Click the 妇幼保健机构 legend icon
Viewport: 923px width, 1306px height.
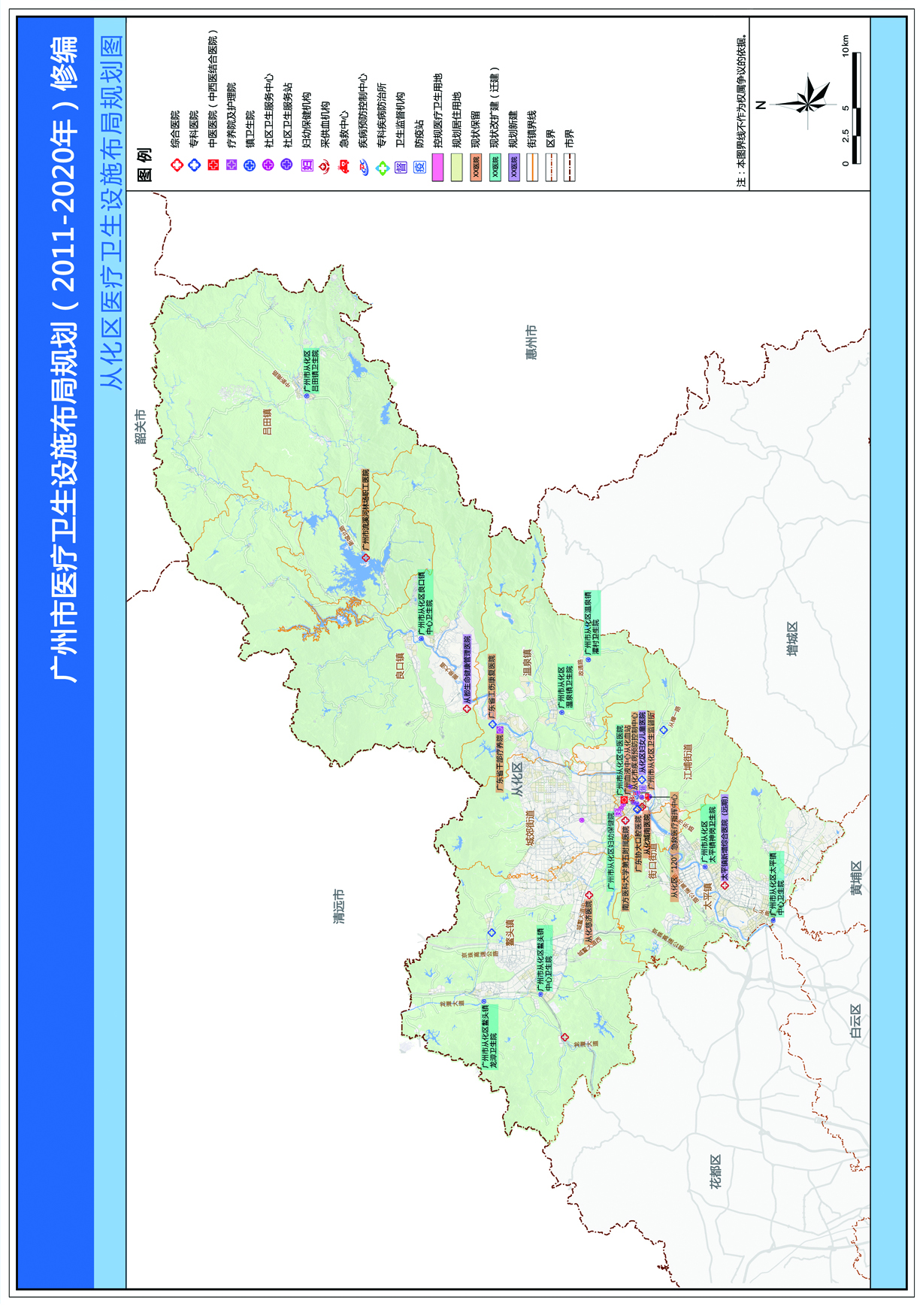pyautogui.click(x=307, y=165)
